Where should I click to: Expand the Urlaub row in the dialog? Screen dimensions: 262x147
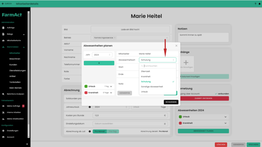(x=111, y=86)
